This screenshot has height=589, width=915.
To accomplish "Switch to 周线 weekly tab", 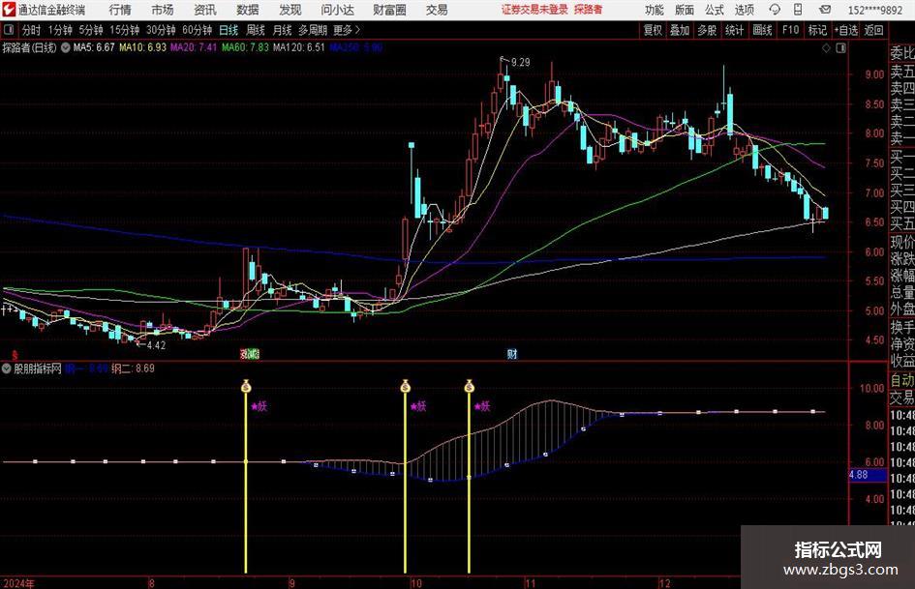I will tap(255, 30).
